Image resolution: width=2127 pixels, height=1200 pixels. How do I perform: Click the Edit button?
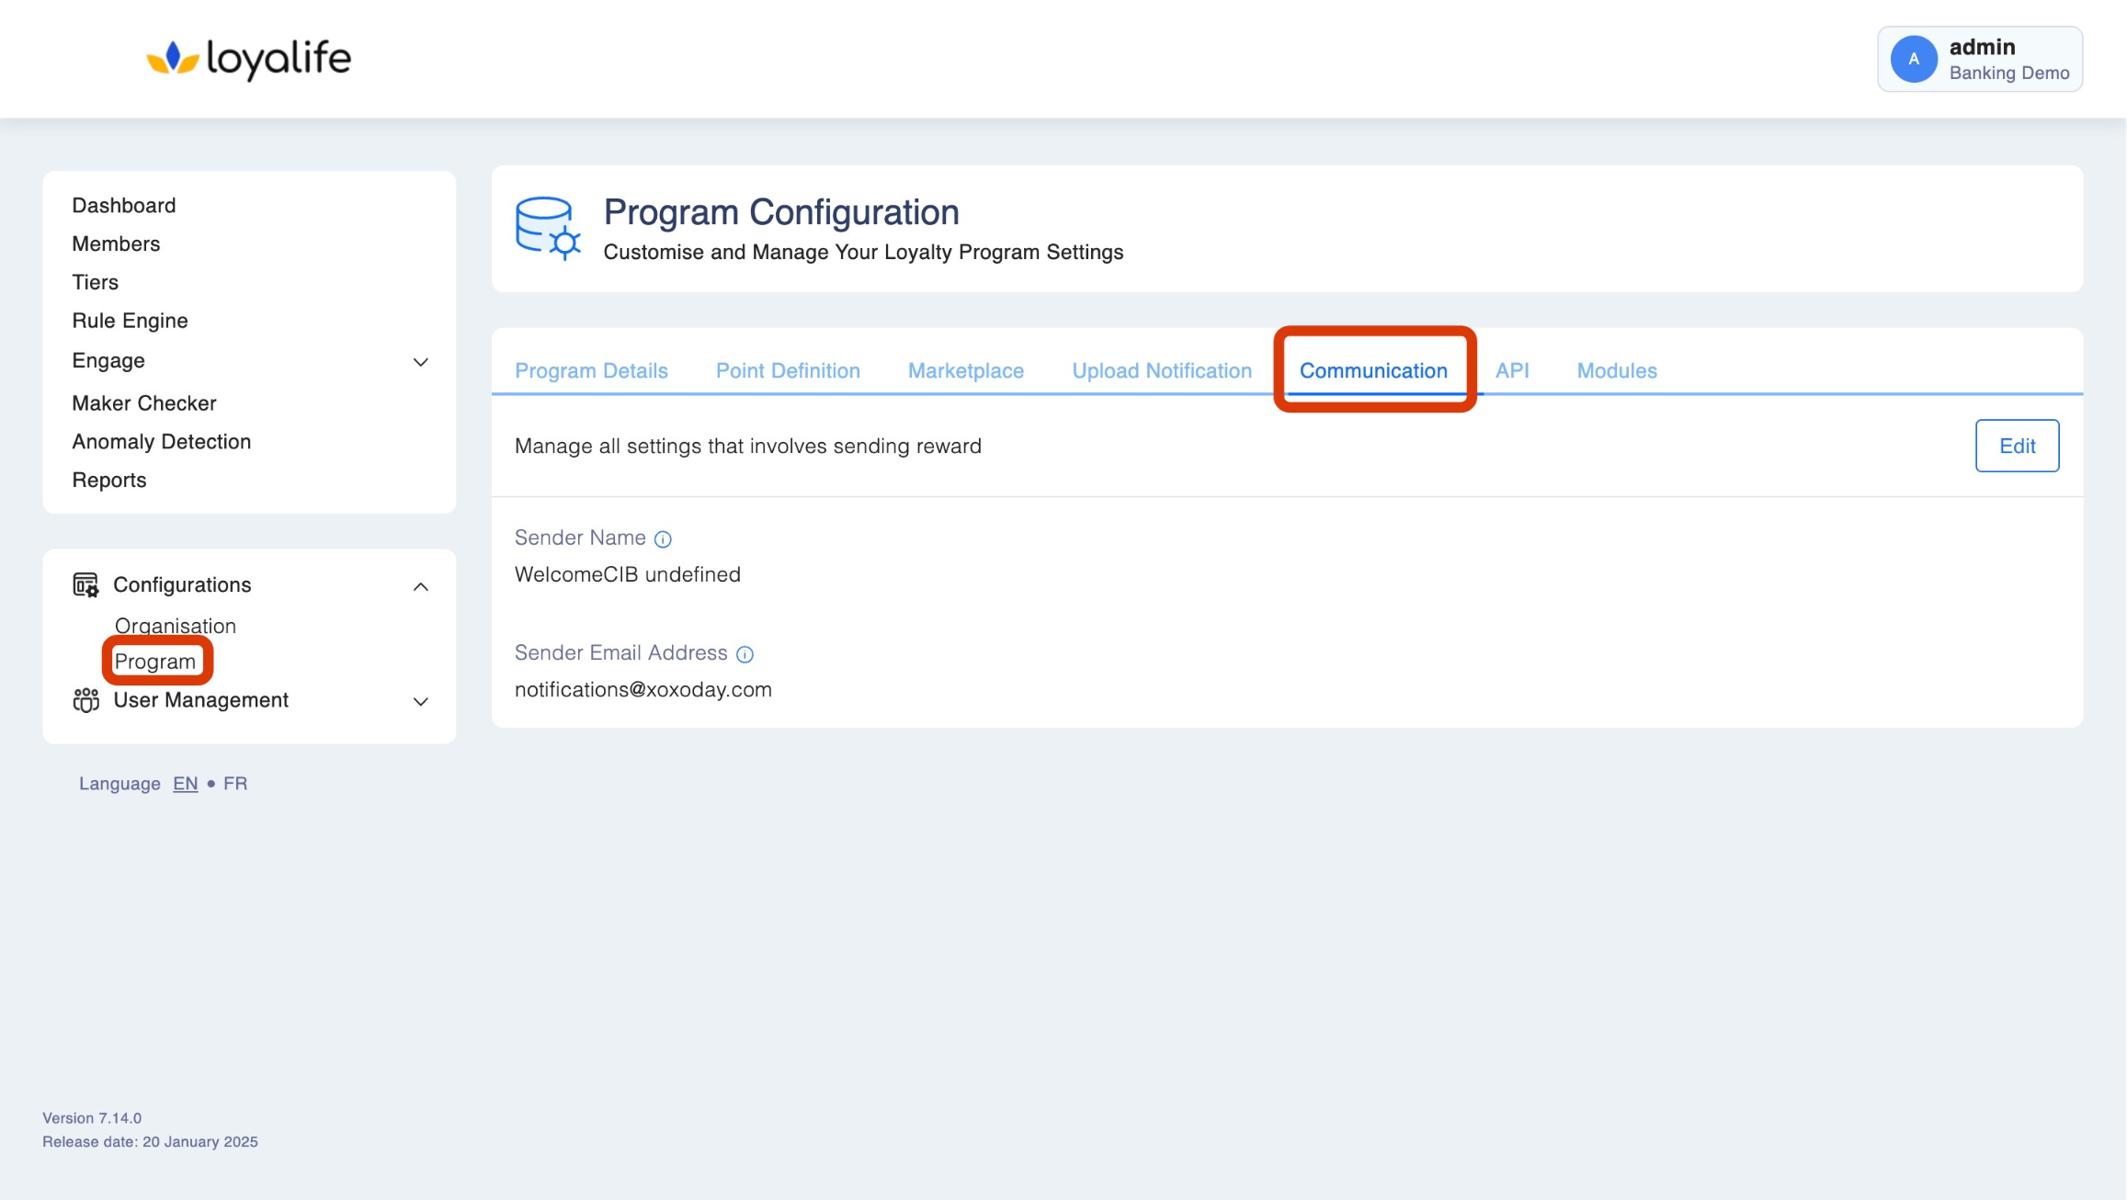[2016, 446]
